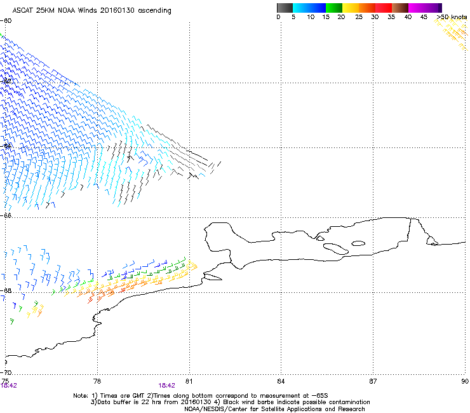Click the yellow 20-25 knots color swatch
The image size is (470, 413).
(351, 8)
